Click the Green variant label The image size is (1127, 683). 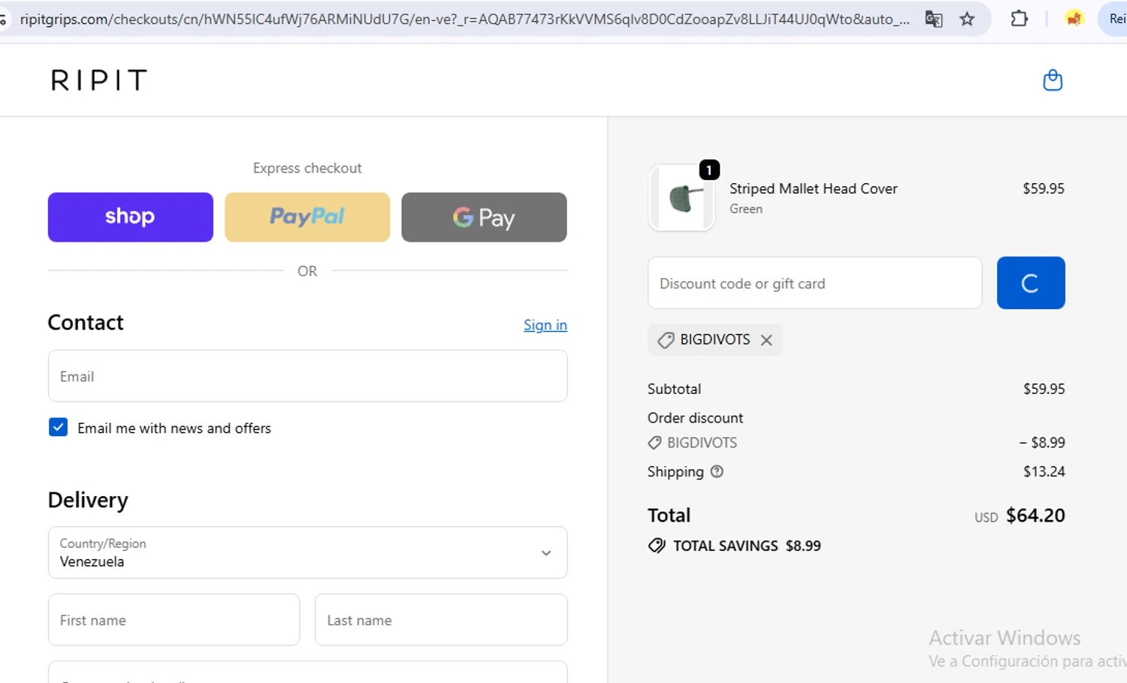[x=746, y=209]
